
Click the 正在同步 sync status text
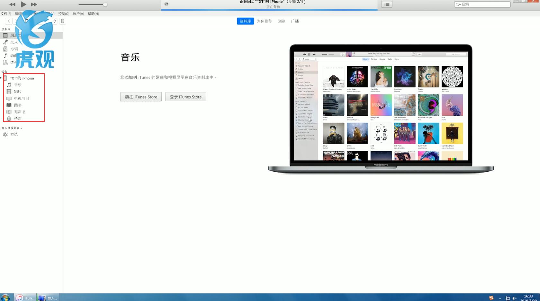coord(273,2)
